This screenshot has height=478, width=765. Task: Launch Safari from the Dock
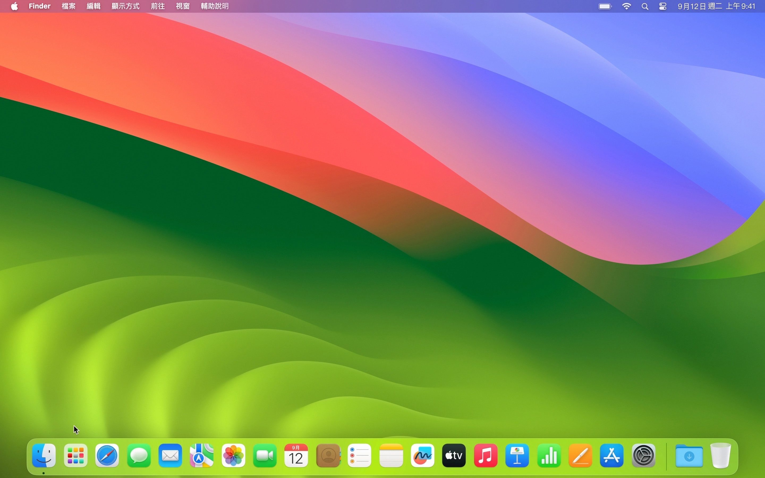(x=107, y=455)
